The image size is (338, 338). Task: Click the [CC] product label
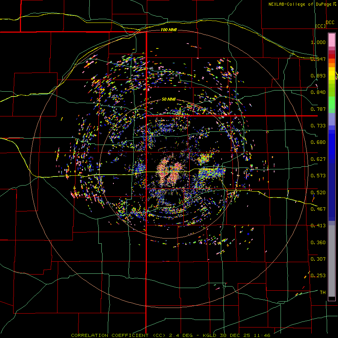(321, 26)
